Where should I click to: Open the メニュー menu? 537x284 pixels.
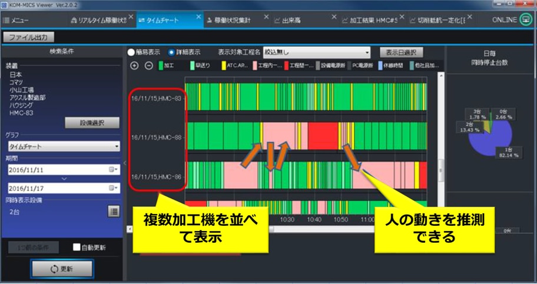16,21
